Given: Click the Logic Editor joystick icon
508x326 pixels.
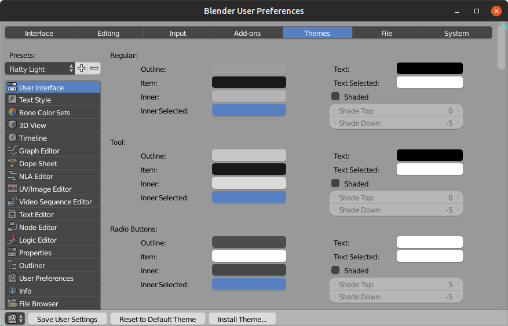Looking at the screenshot, I should [x=12, y=240].
